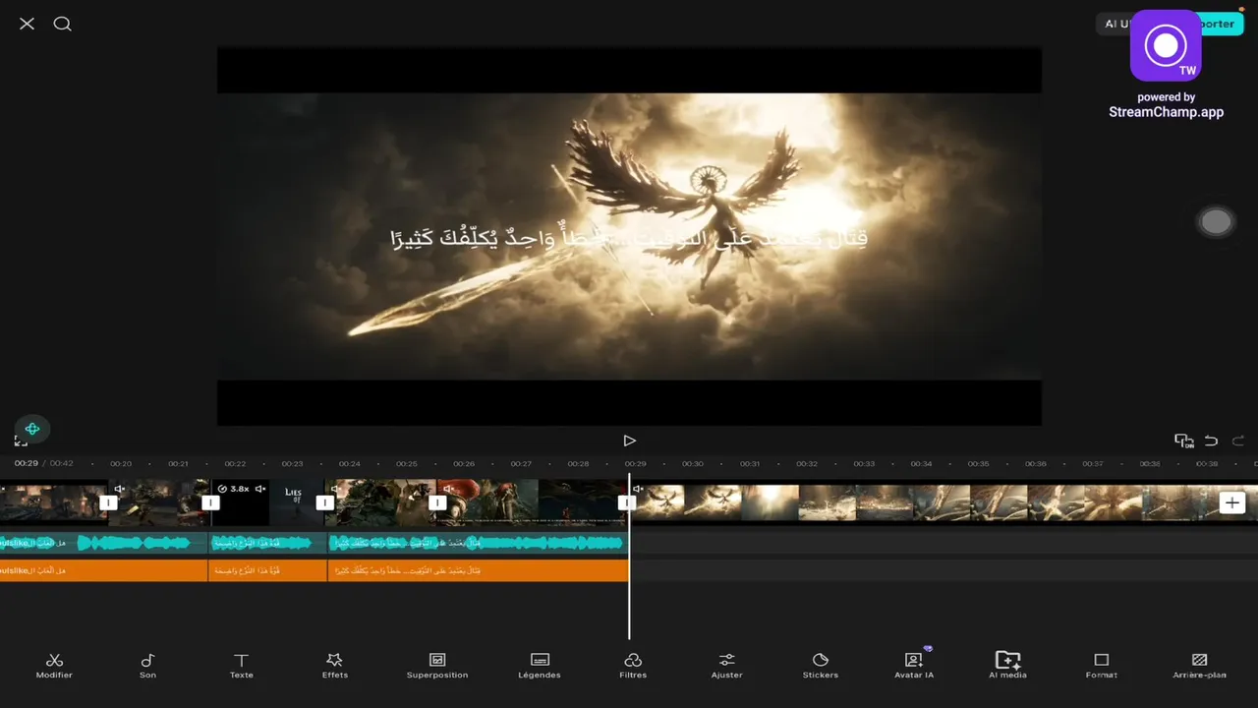Select the Arabic subtitle in preview

629,237
